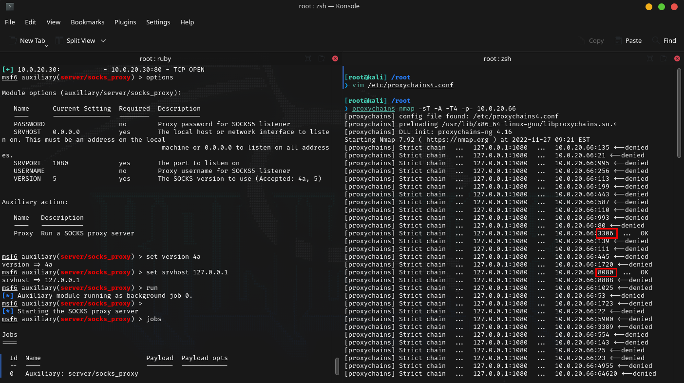Open the Find search bar

click(665, 41)
